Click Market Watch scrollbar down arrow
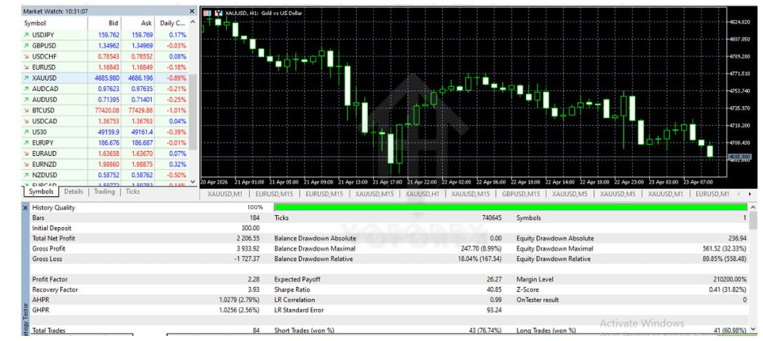763x341 pixels. coord(193,181)
